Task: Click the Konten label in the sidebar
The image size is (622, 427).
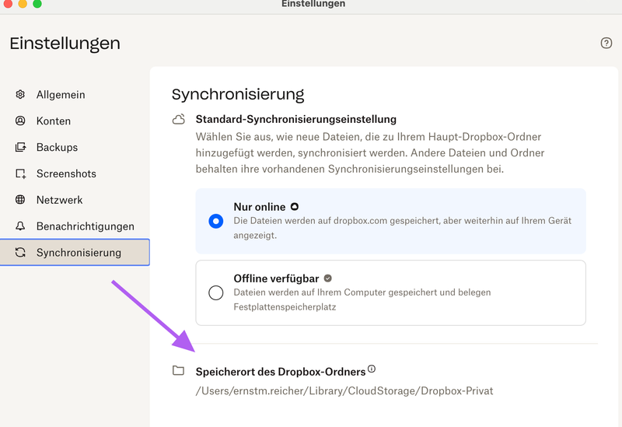Action: coord(54,121)
